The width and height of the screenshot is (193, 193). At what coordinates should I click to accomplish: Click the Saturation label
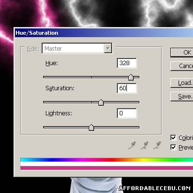coord(60,88)
